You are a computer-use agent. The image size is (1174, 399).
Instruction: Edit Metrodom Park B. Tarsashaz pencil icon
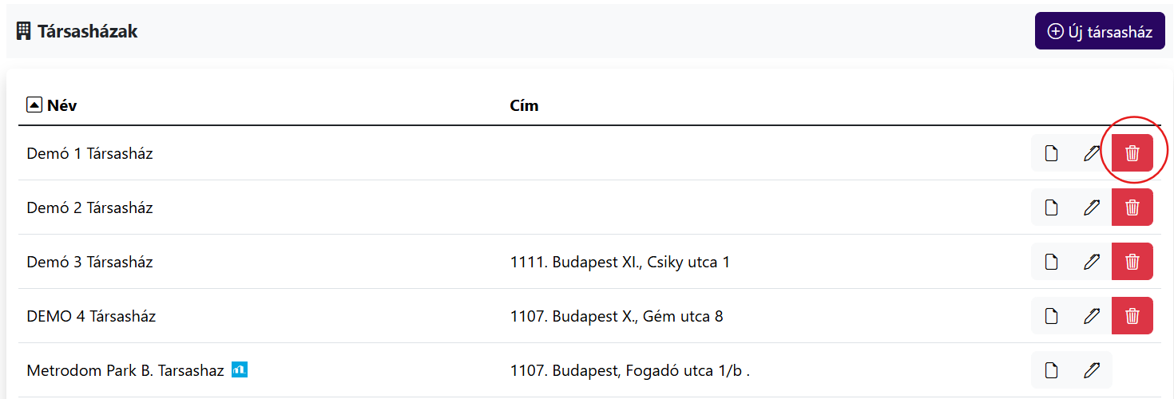coord(1091,370)
